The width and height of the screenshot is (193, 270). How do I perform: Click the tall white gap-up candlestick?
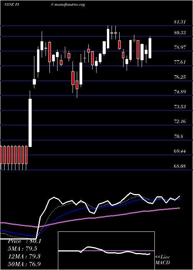click(x=30, y=123)
